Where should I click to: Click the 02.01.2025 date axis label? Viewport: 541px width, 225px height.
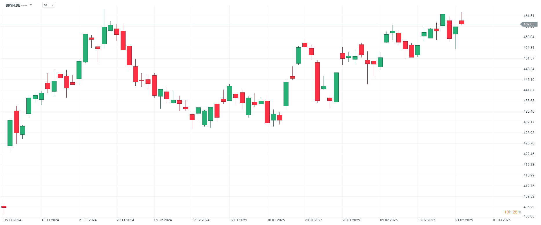point(238,220)
